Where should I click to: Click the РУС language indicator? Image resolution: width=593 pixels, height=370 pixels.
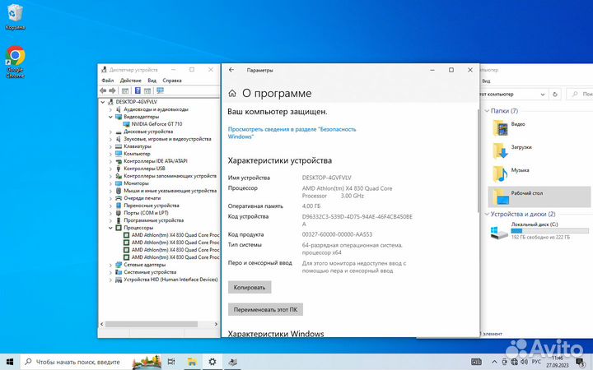[536, 362]
